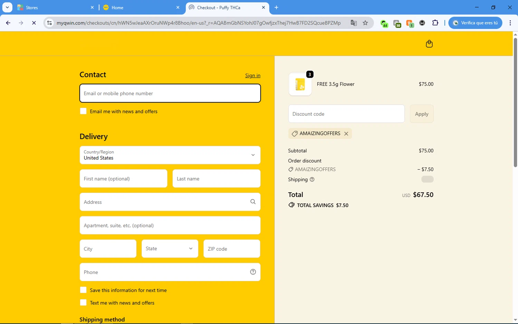Screen dimensions: 518x324
Task: Check Save this information for next time
Action: (x=83, y=290)
